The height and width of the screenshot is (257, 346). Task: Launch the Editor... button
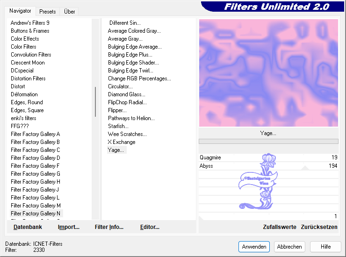click(x=150, y=227)
